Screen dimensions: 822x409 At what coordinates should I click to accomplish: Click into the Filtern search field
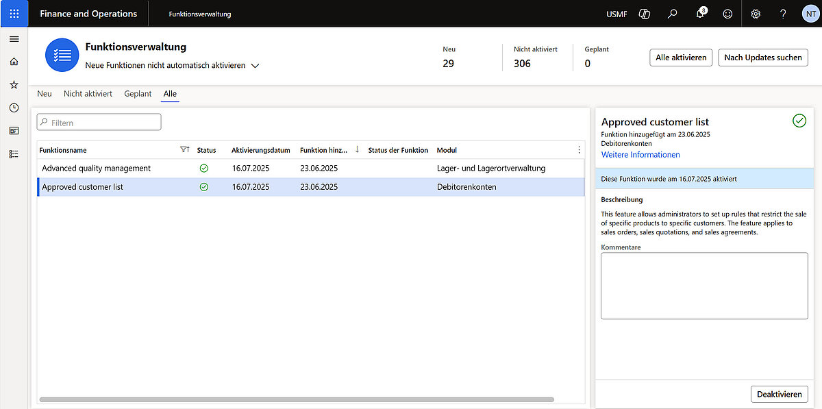pyautogui.click(x=103, y=123)
